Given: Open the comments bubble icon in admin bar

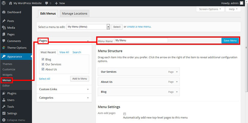Looking at the screenshot, I should point(47,3).
